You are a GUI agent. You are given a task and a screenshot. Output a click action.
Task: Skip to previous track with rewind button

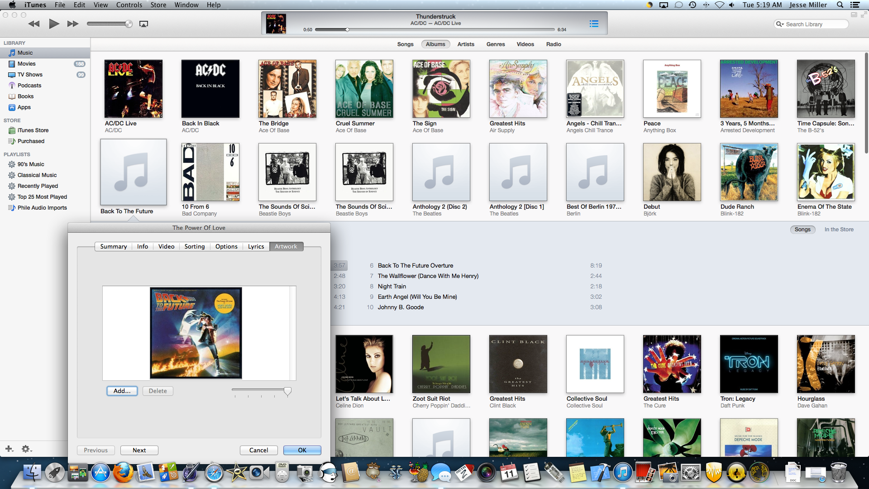tap(34, 24)
